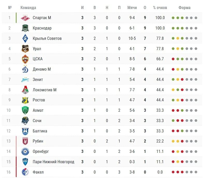Click the CSKA club emblem

(25, 59)
